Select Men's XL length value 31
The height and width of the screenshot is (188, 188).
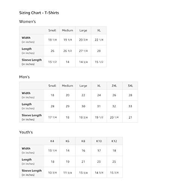point(99,106)
